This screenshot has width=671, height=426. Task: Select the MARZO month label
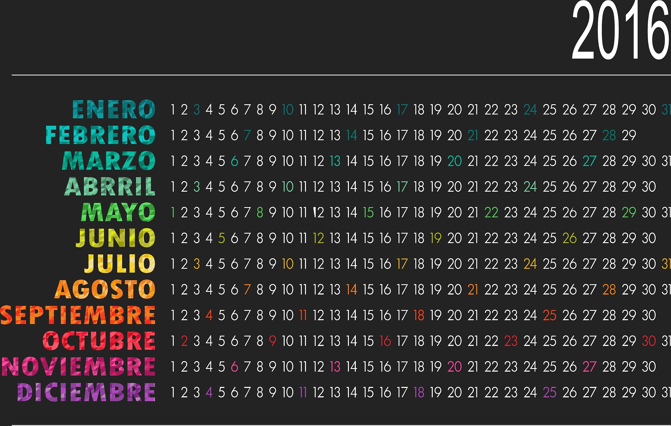point(109,161)
